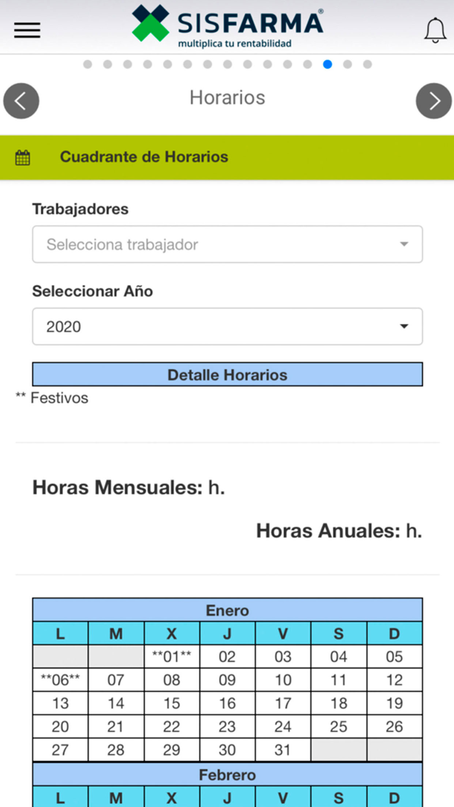
Task: Select the highlighted blue pagination dot
Action: click(x=328, y=64)
